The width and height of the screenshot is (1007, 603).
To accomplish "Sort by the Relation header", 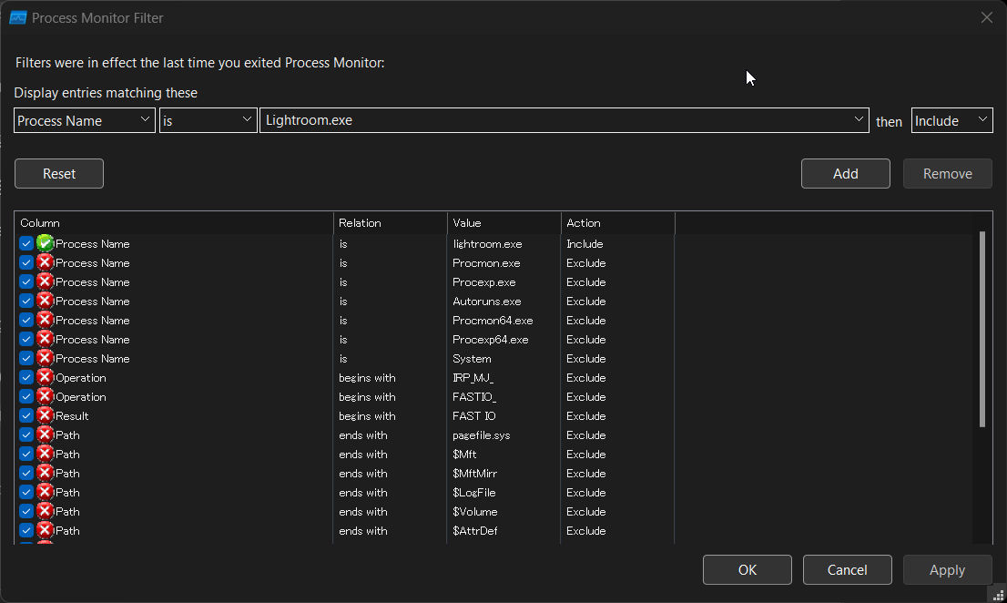I will pyautogui.click(x=391, y=223).
